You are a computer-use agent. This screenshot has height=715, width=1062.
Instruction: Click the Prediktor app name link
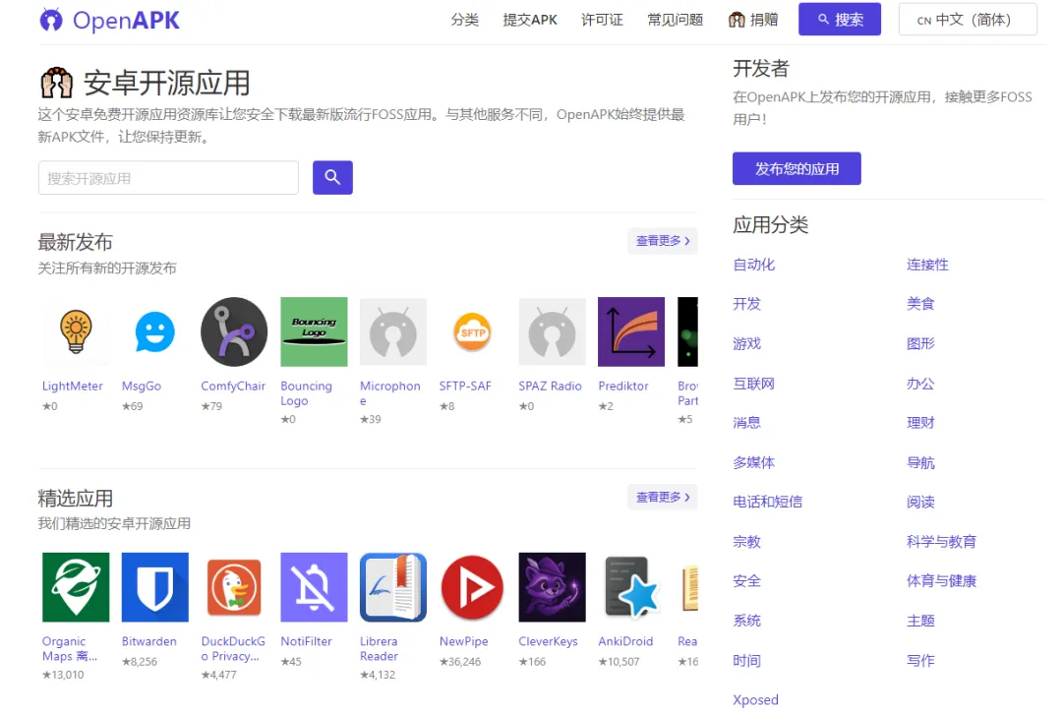623,387
